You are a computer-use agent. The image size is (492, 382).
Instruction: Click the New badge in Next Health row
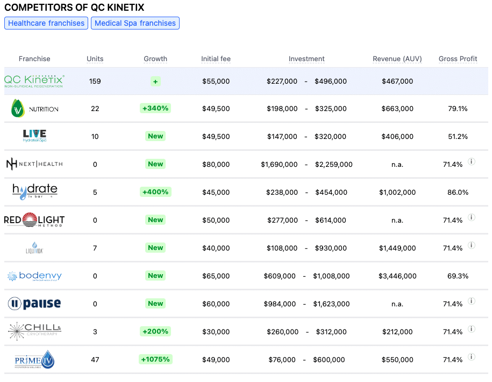click(x=155, y=164)
